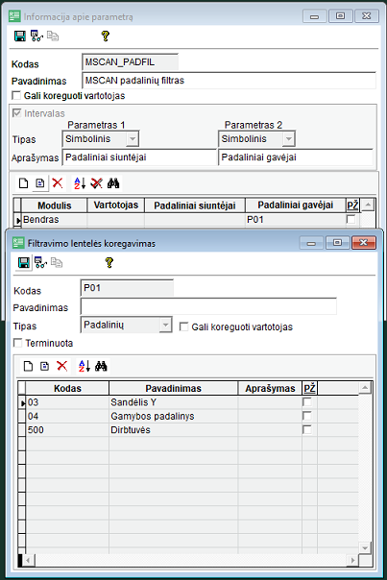Click Modulis column header
387x580 pixels.
(55, 205)
